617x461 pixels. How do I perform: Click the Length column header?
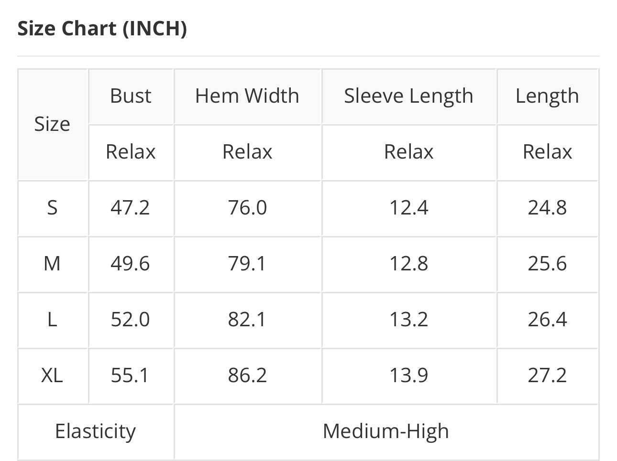tap(547, 96)
